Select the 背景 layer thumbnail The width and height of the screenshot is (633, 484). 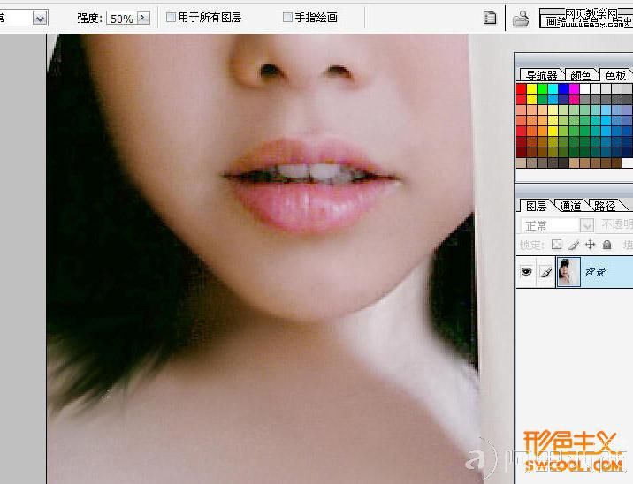568,272
